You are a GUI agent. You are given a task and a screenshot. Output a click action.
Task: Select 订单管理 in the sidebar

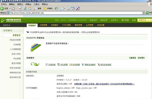coord(17,45)
